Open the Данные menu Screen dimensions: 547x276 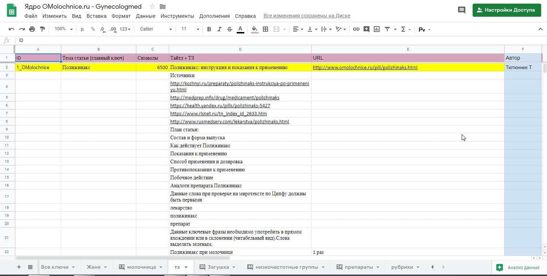pos(146,16)
